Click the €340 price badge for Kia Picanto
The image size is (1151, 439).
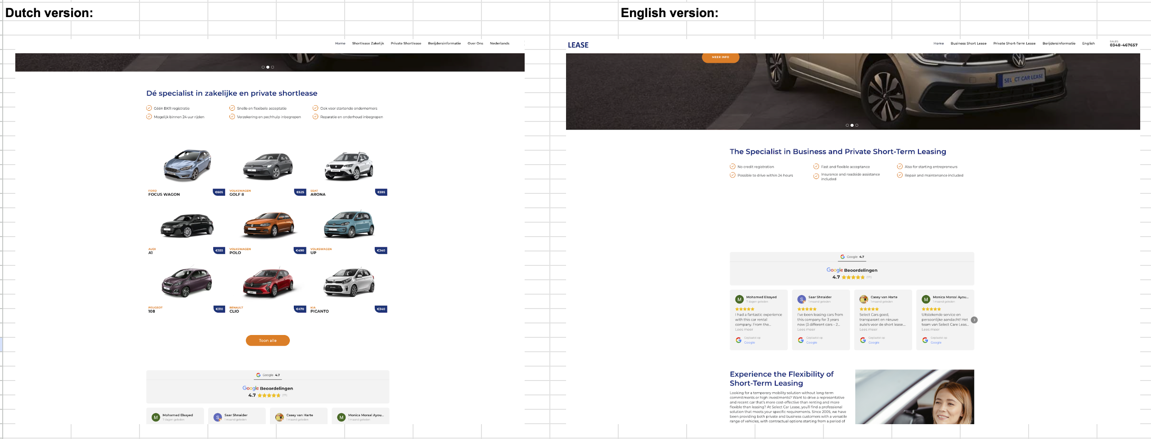coord(381,309)
